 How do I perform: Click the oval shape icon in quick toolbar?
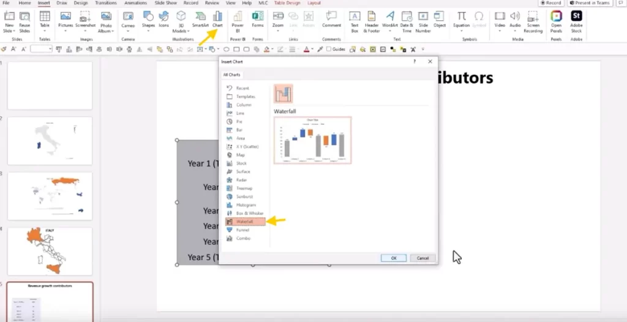tap(227, 49)
